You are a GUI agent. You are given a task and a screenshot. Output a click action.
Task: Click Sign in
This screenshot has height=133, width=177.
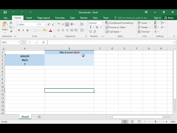click(157, 18)
